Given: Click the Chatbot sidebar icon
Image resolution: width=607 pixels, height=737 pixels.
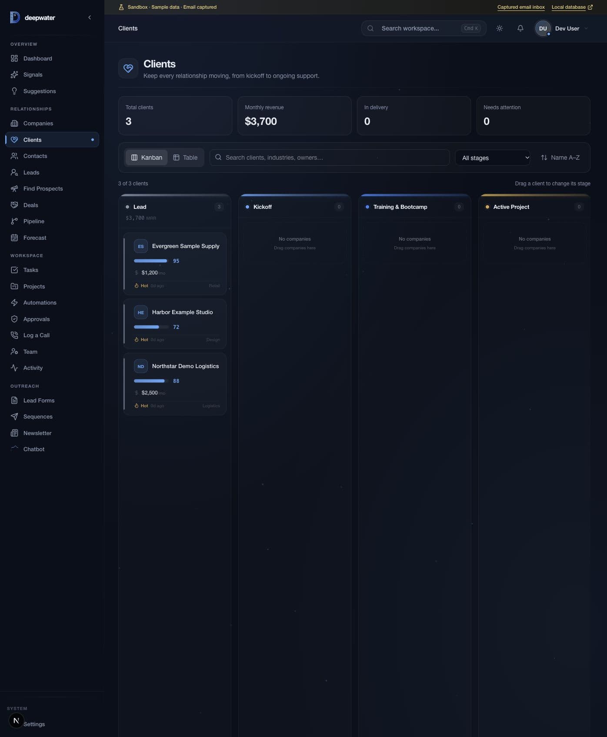Looking at the screenshot, I should tap(14, 449).
